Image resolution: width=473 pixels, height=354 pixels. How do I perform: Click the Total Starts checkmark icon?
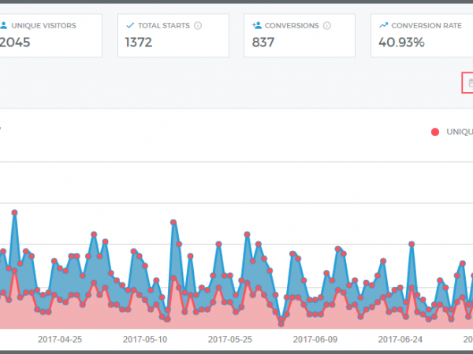[130, 25]
